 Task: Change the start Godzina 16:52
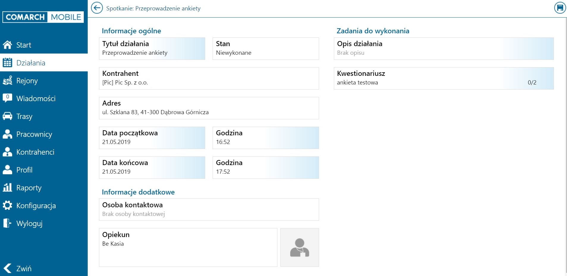266,138
